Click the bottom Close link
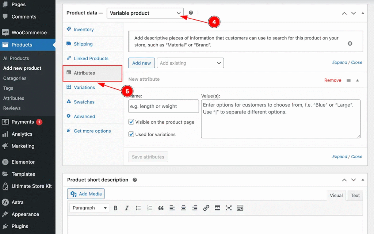 coord(356,157)
